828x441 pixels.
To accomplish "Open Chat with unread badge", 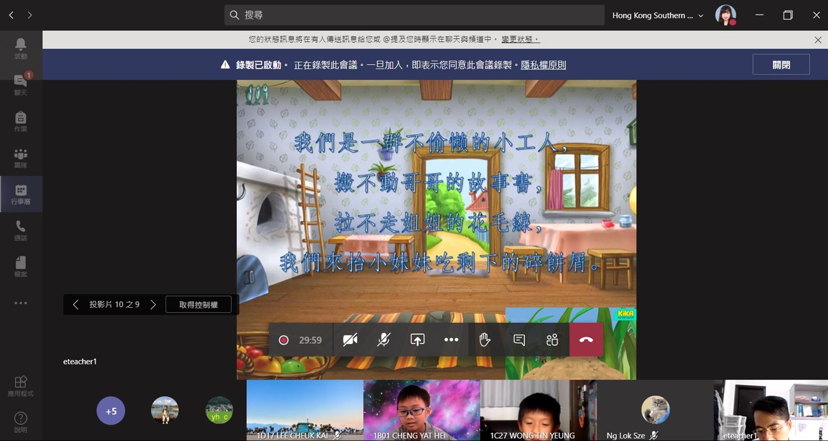I will [20, 84].
